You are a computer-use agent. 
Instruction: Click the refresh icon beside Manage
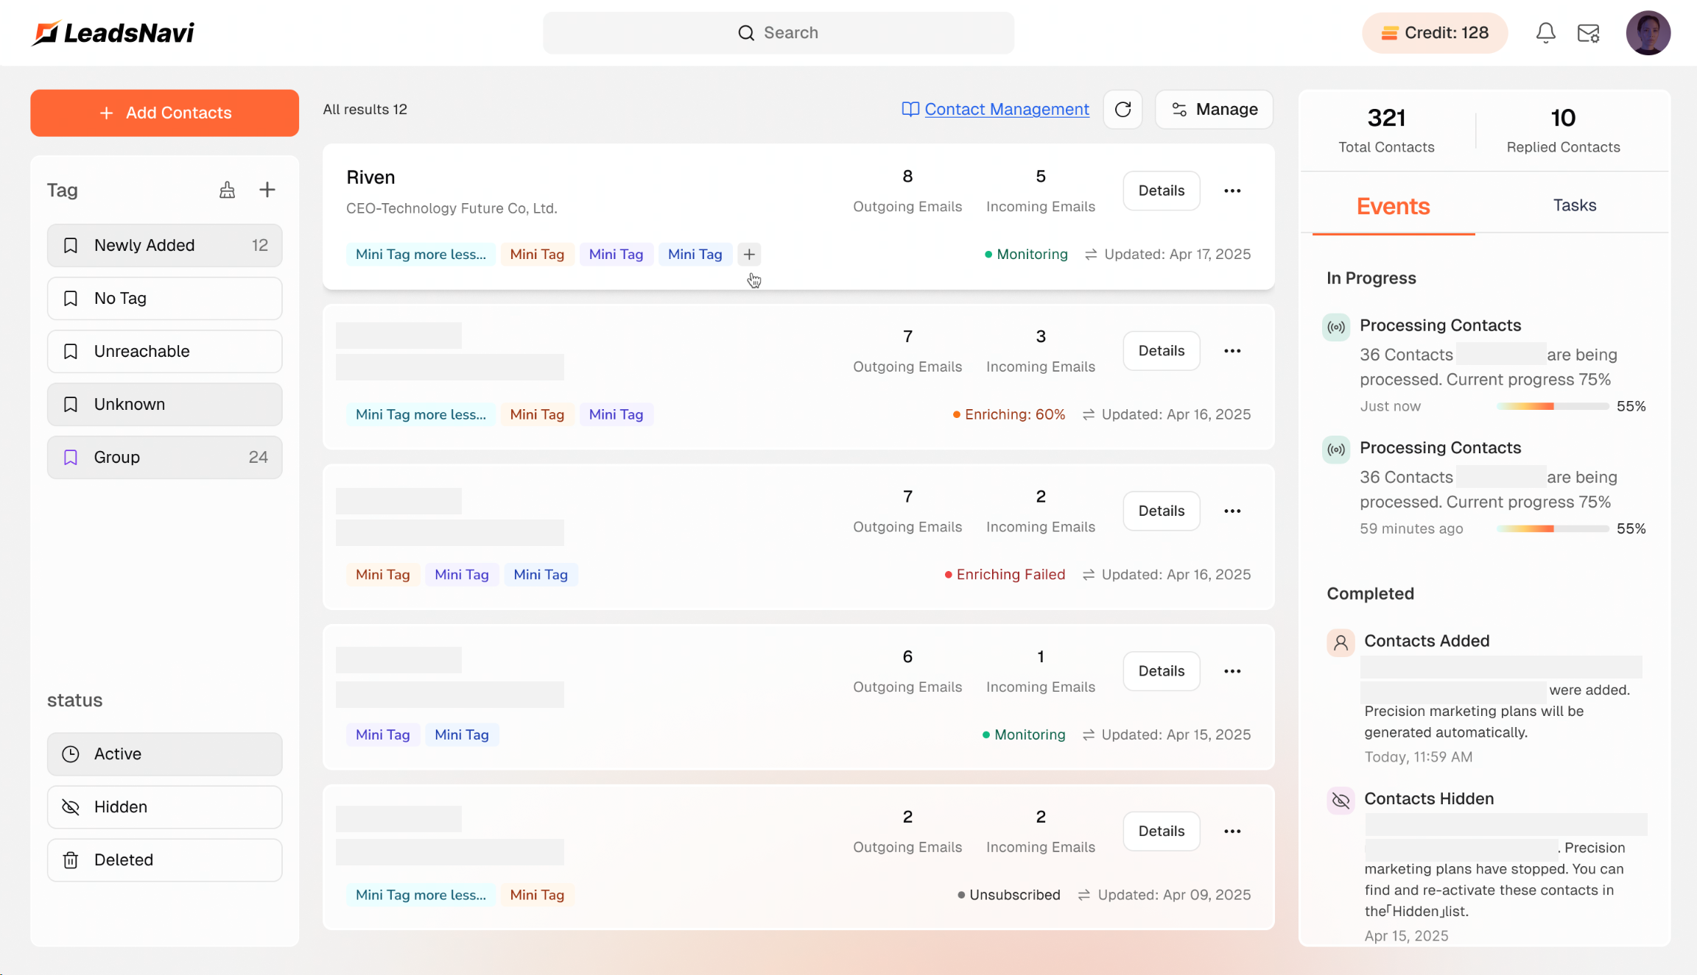1122,110
